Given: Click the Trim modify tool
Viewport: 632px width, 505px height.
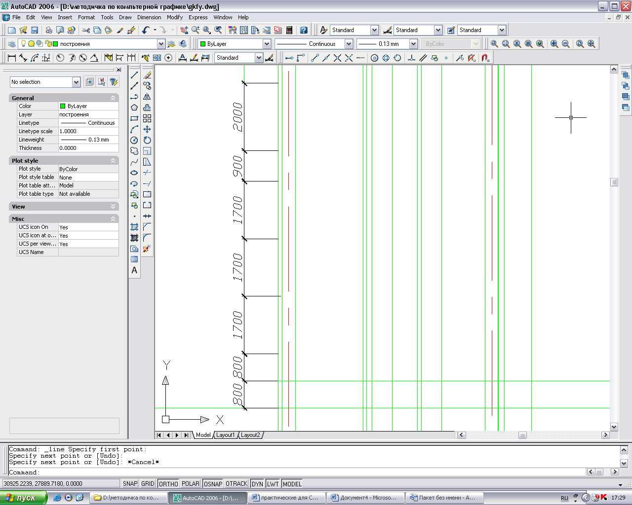Looking at the screenshot, I should (147, 173).
